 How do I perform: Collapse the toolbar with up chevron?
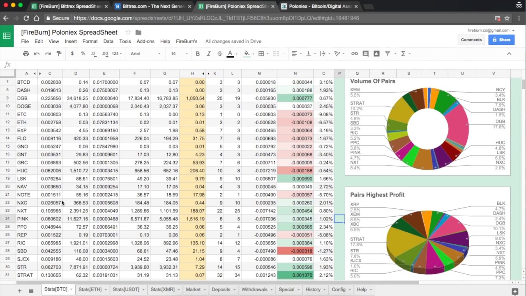click(509, 53)
